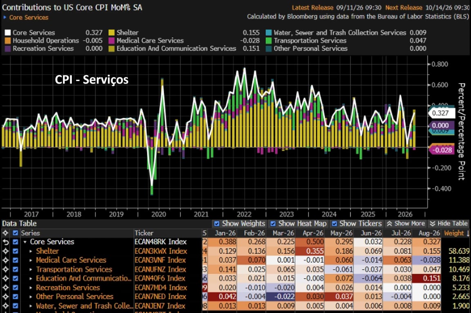
Task: Click the move handle icon in Medical Care Services row
Action: coord(5,260)
